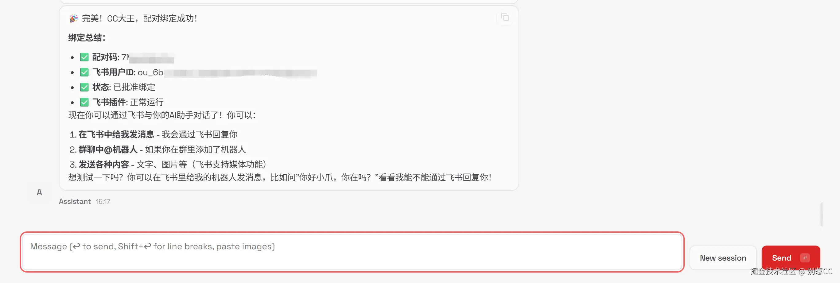Image resolution: width=840 pixels, height=283 pixels.
Task: Click the green check beside 配对码
Action: click(84, 57)
